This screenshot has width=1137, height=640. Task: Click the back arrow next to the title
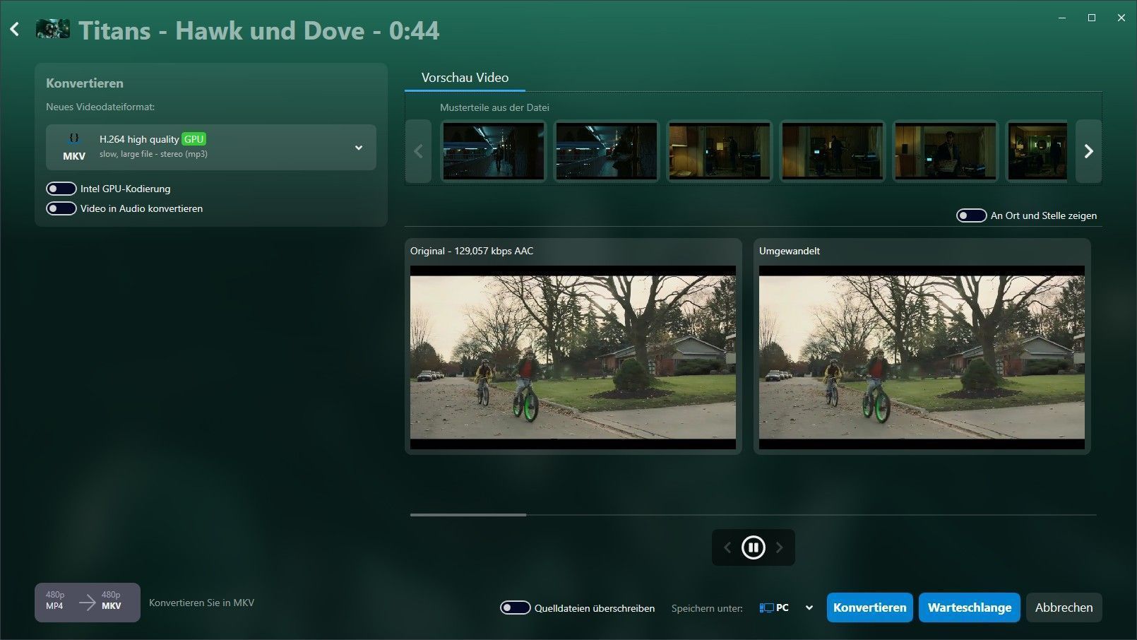15,30
